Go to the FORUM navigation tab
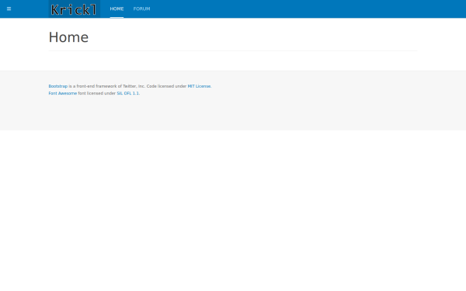Image resolution: width=466 pixels, height=291 pixels. 142,9
